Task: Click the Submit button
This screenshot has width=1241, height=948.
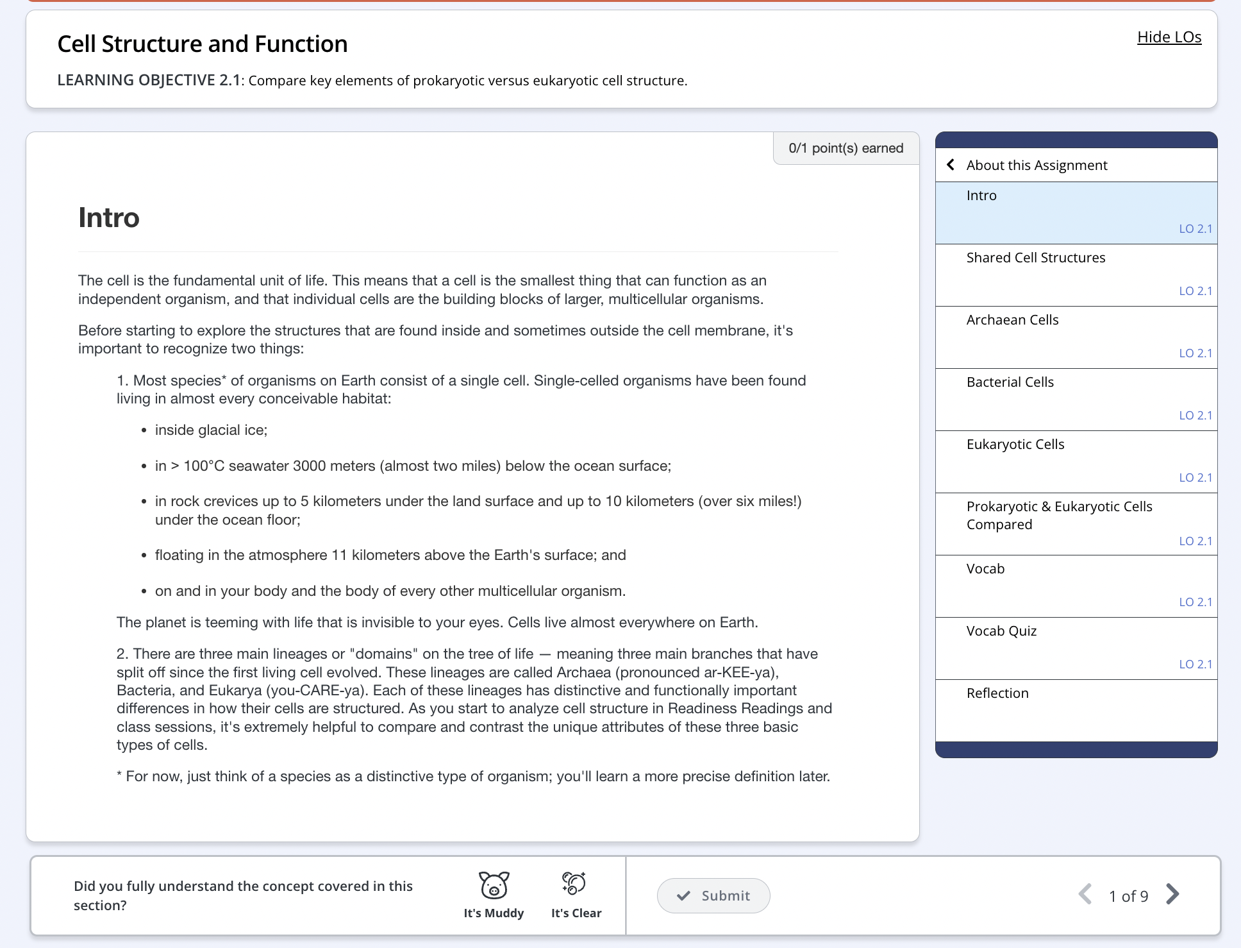Action: 713,895
